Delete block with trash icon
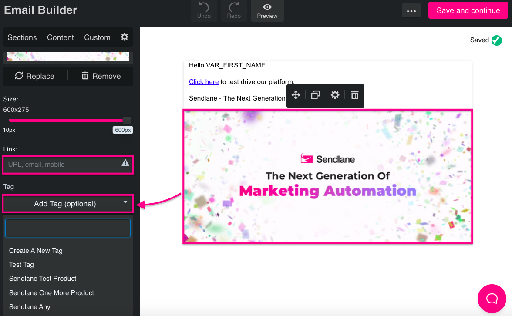This screenshot has width=512, height=316. click(x=354, y=95)
